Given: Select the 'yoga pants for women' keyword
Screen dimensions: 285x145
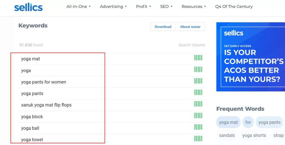Looking at the screenshot, I should [x=44, y=82].
